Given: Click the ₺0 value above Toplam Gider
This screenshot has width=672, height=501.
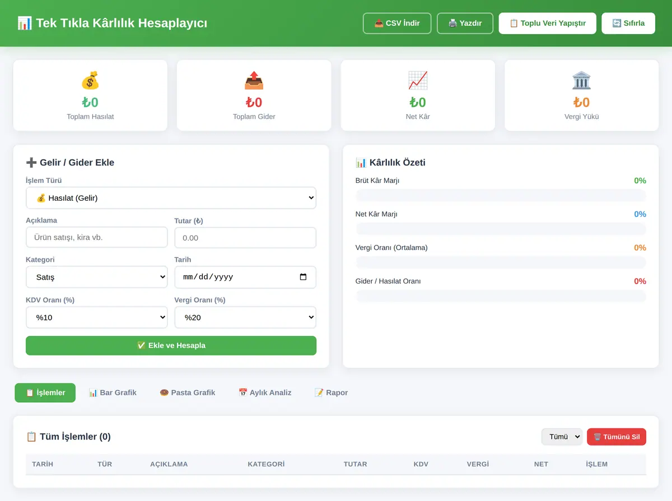Looking at the screenshot, I should 254,102.
